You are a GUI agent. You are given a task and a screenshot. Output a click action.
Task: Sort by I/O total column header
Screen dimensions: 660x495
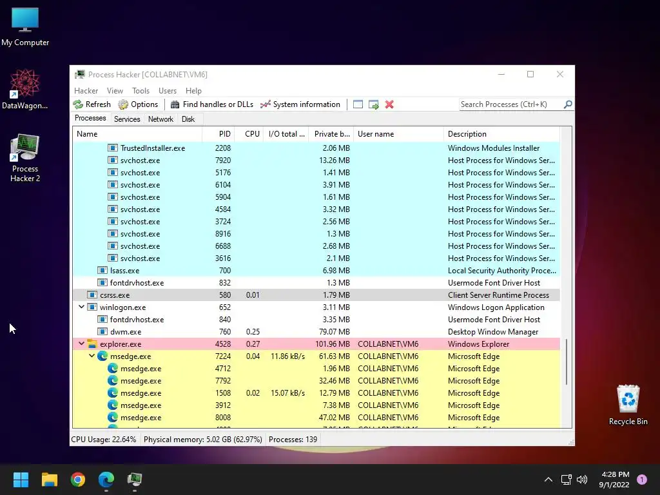286,134
